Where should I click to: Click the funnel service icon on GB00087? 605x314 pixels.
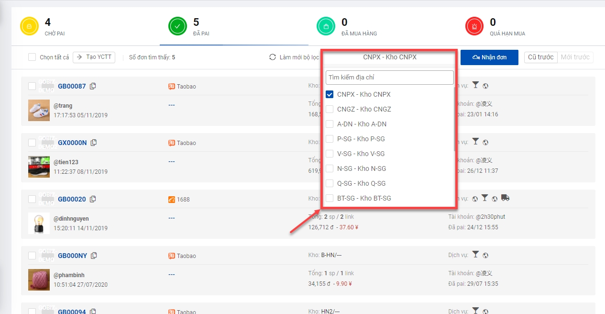pos(475,85)
